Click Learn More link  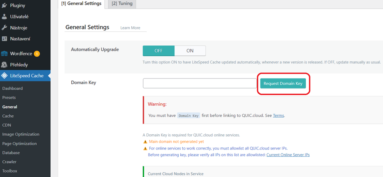tap(130, 28)
